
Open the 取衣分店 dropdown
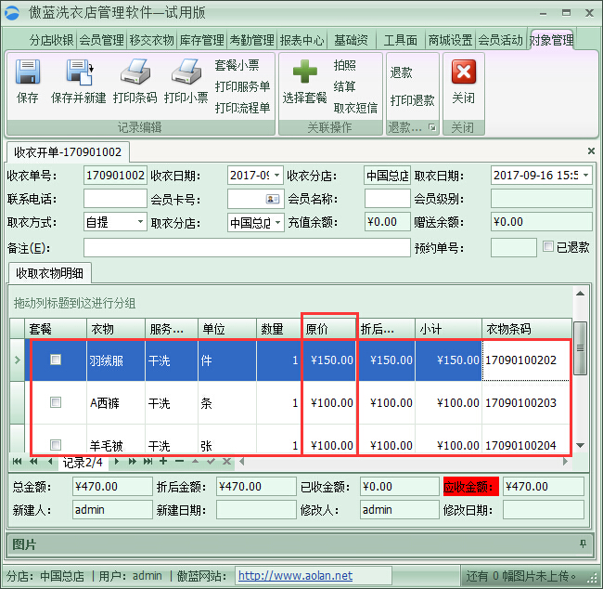click(277, 223)
